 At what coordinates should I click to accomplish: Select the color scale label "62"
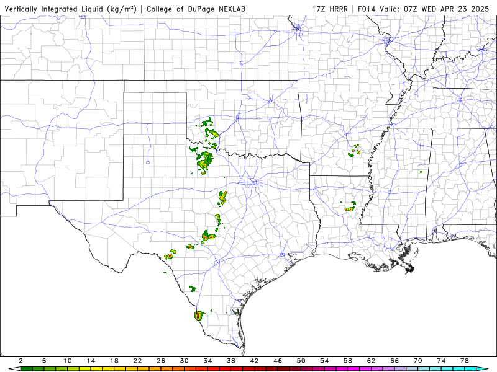[372, 361]
